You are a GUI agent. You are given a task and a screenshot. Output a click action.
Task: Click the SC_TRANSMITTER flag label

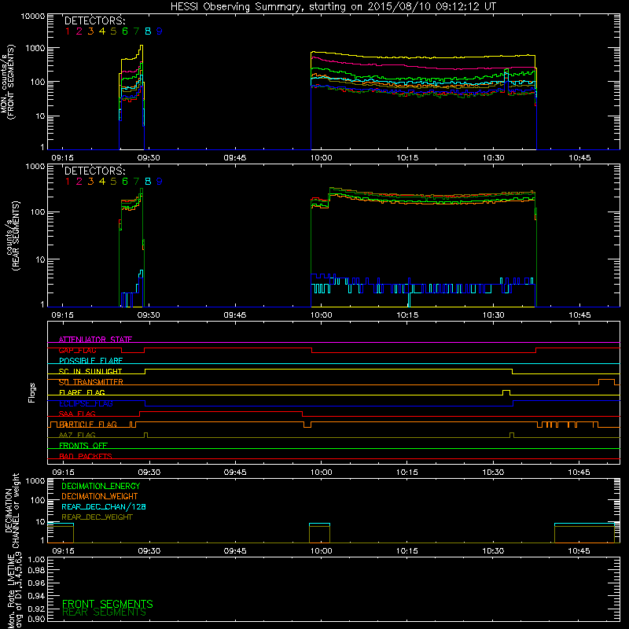coord(91,382)
